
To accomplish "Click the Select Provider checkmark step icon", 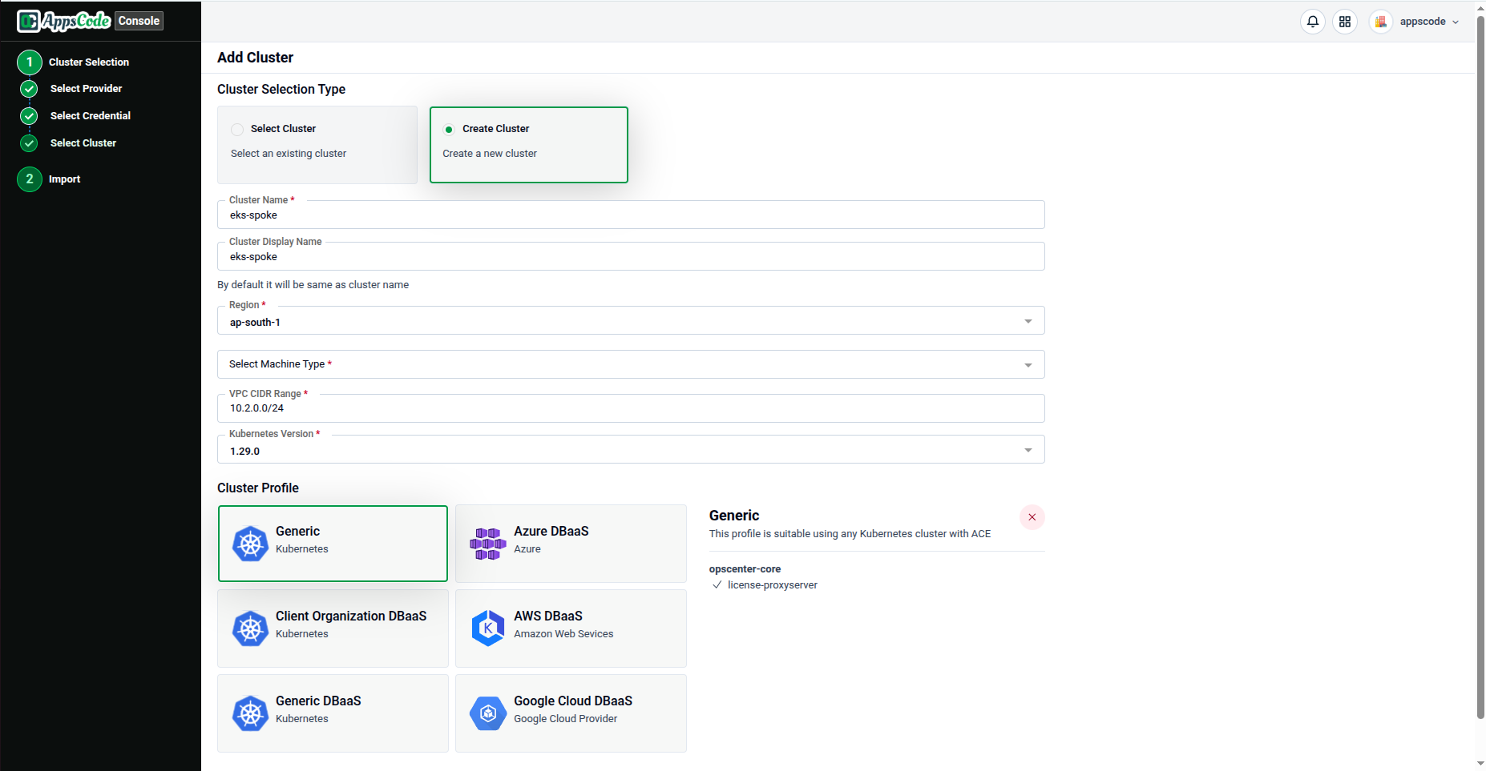I will point(29,89).
